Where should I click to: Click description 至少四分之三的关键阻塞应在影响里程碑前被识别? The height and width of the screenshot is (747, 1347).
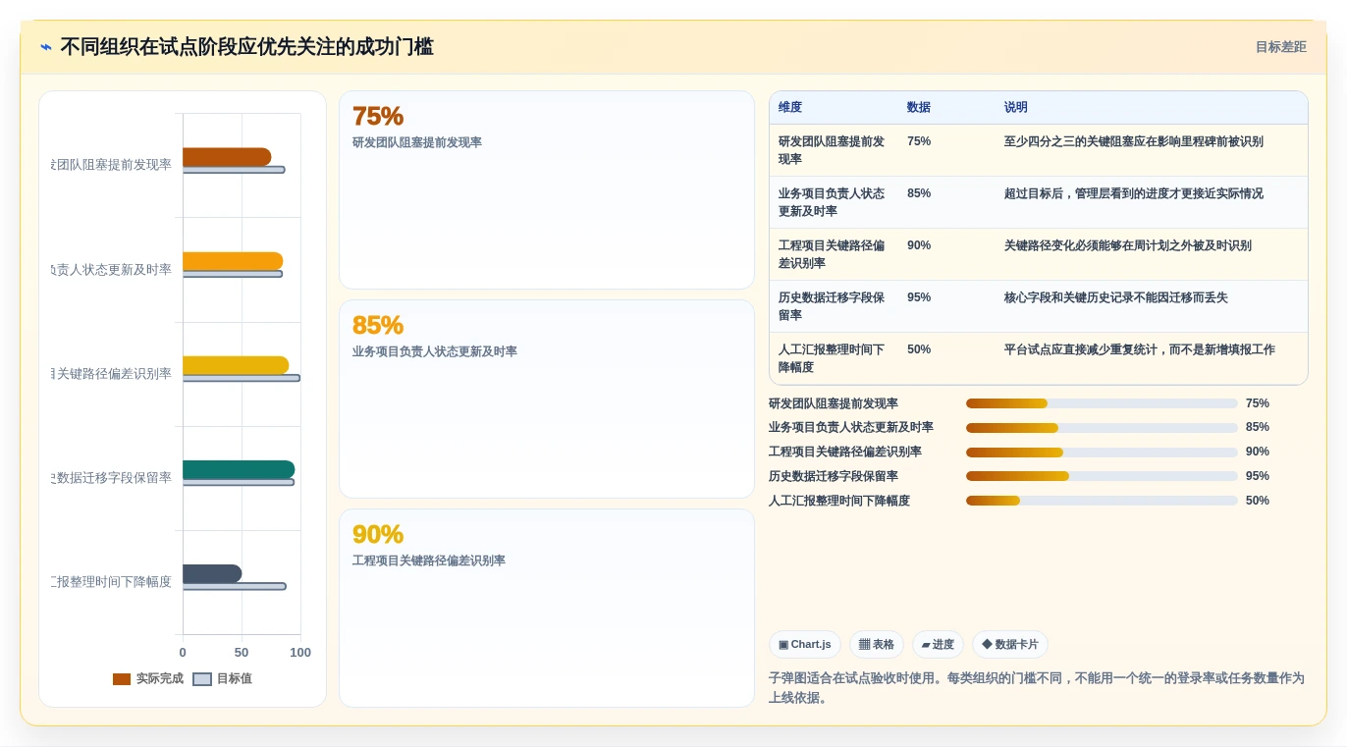[x=1133, y=141]
